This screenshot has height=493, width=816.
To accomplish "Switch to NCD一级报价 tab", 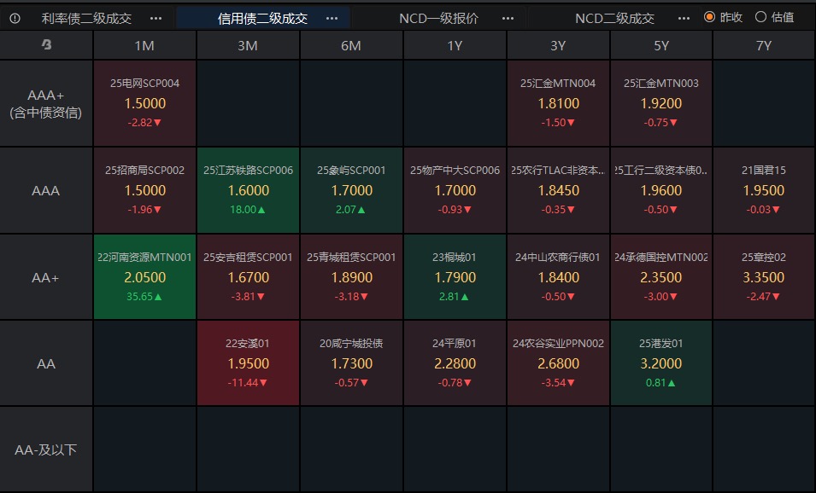I will (x=438, y=19).
